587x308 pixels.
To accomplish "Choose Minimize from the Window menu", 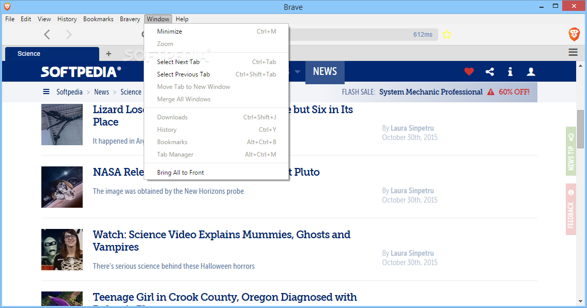I will click(x=217, y=32).
